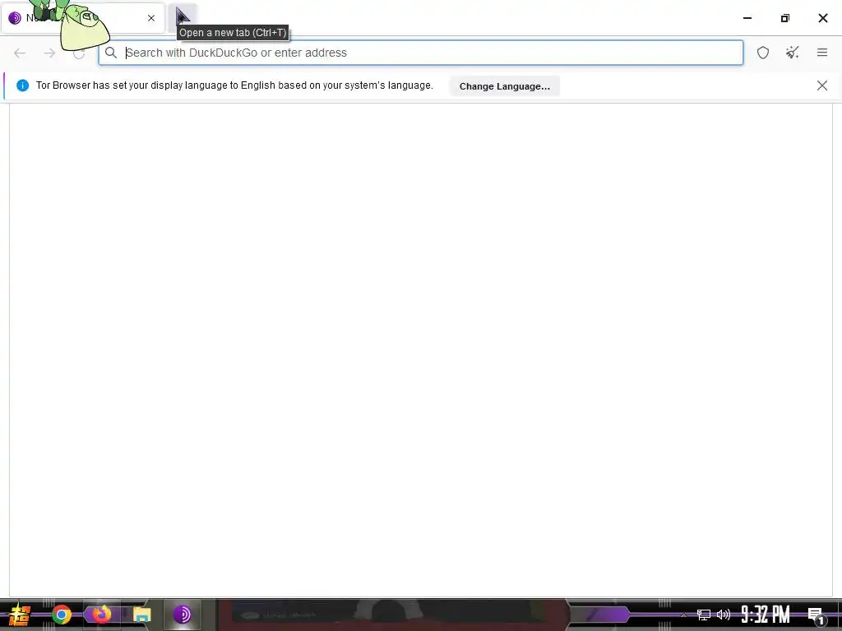Open network status in system tray
Viewport: 842px width, 631px height.
(704, 615)
